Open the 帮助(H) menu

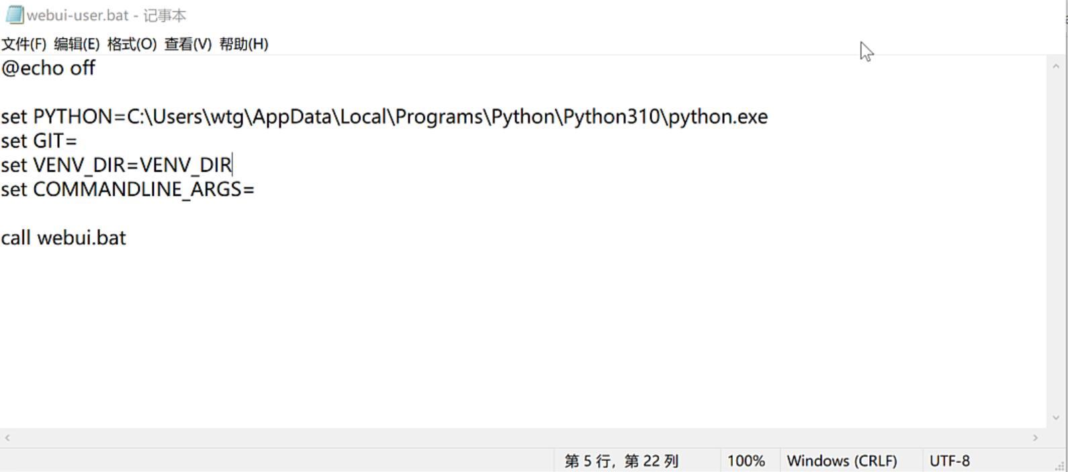(x=244, y=44)
